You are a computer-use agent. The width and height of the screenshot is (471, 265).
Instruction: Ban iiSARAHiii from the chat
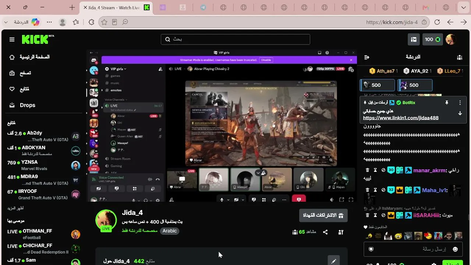383,215
